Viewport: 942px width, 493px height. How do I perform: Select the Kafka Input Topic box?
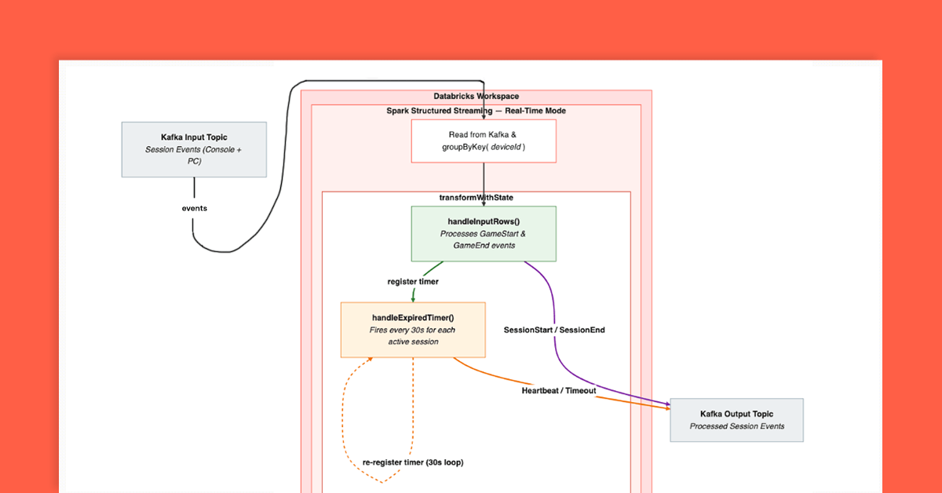coord(194,149)
